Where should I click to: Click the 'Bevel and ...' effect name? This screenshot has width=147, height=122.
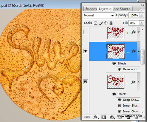point(131,69)
